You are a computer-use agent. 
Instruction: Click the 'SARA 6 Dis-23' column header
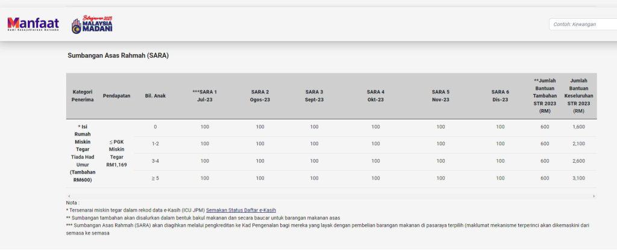(x=500, y=96)
